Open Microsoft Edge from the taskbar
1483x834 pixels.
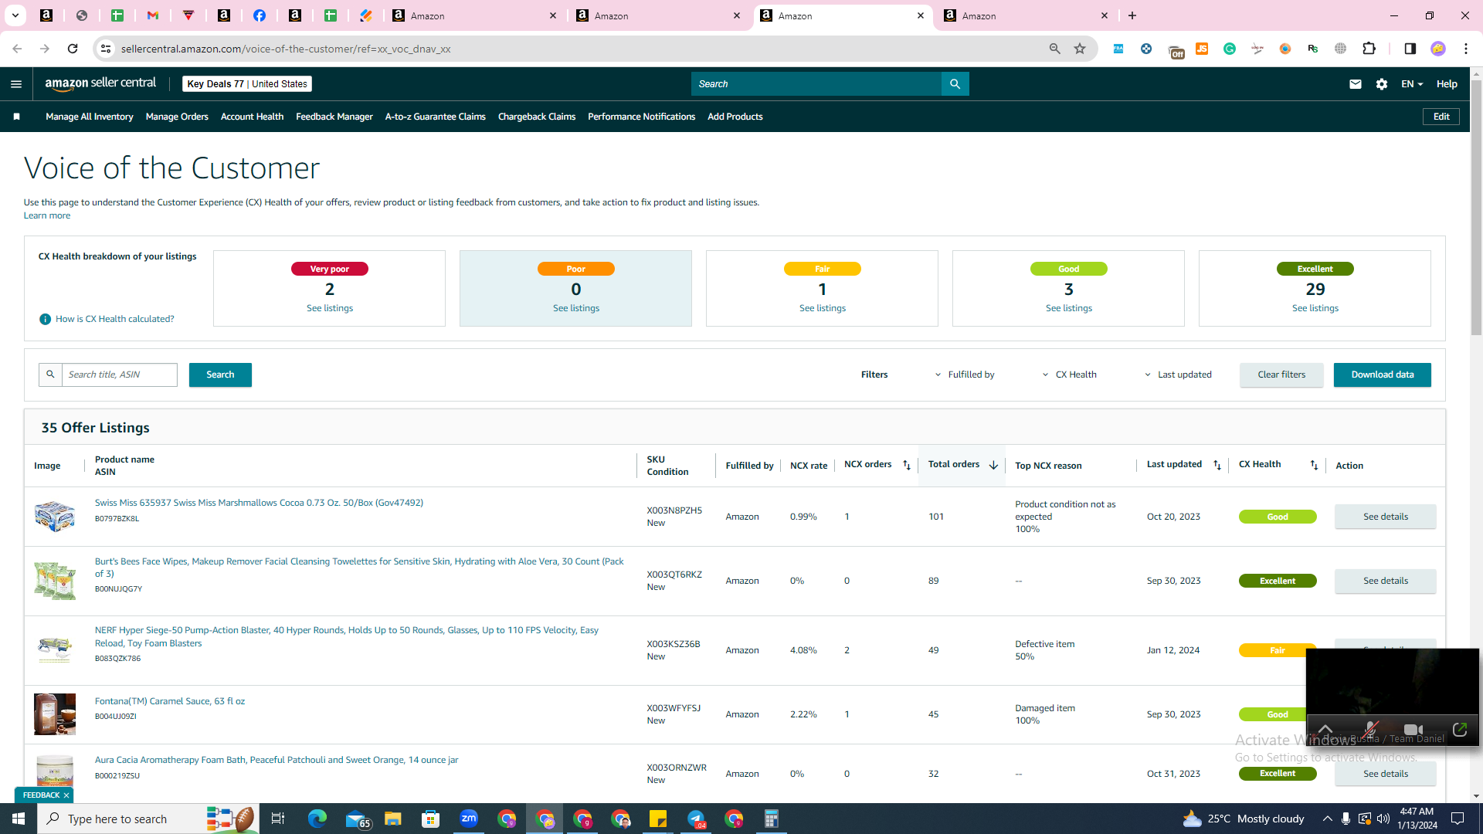tap(317, 819)
